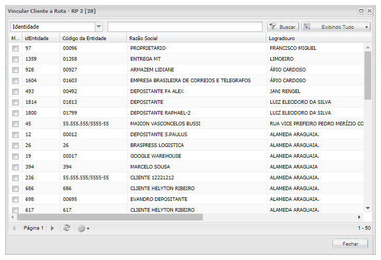Click the horizontal scrollbar left arrow
Screen dimensions: 381x260
click(x=13, y=217)
